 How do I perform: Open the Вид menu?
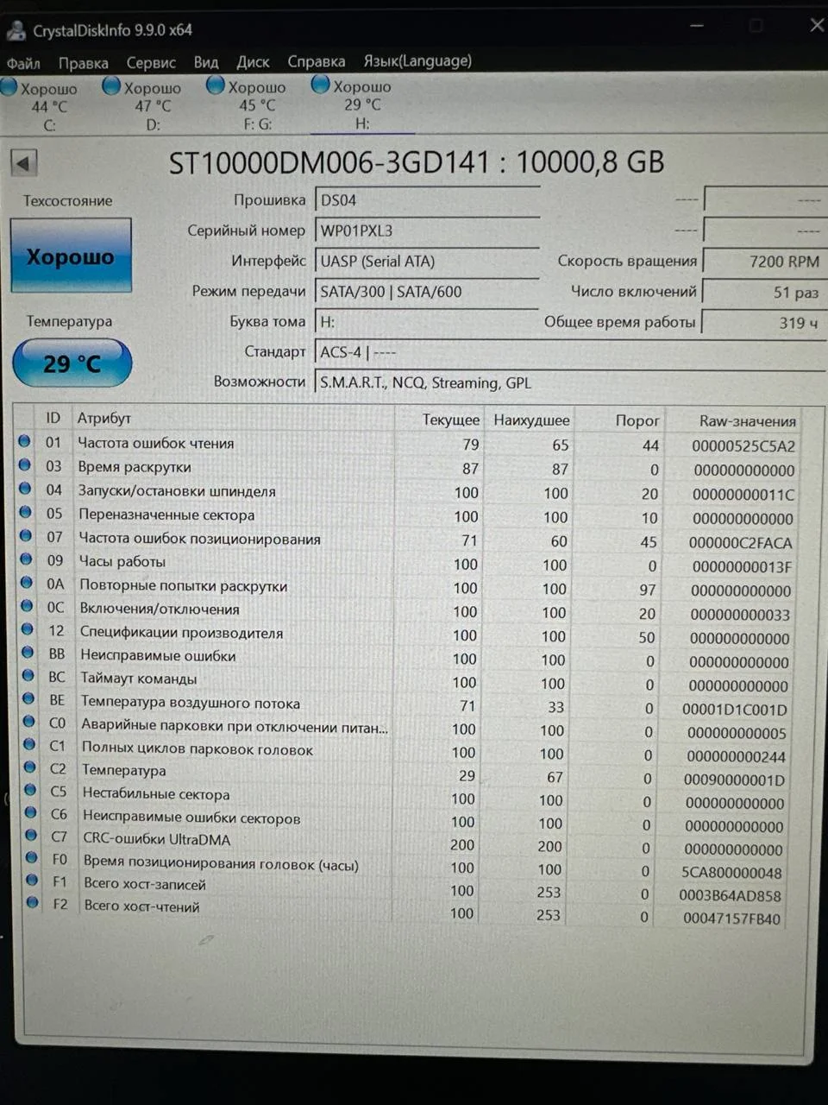(x=206, y=62)
